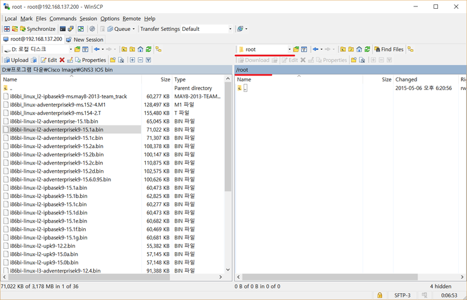467x300 pixels.
Task: Open the Commands menu
Action: [x=63, y=18]
